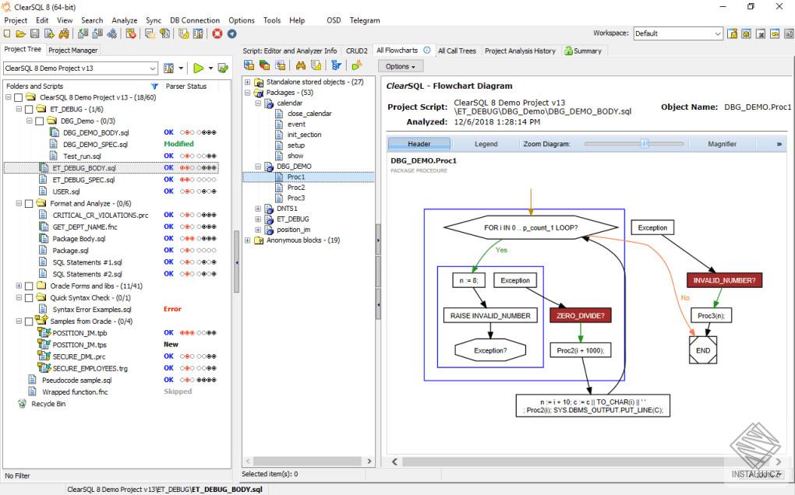Expand the Anonymous blocks node
This screenshot has height=495, width=795.
[x=247, y=240]
